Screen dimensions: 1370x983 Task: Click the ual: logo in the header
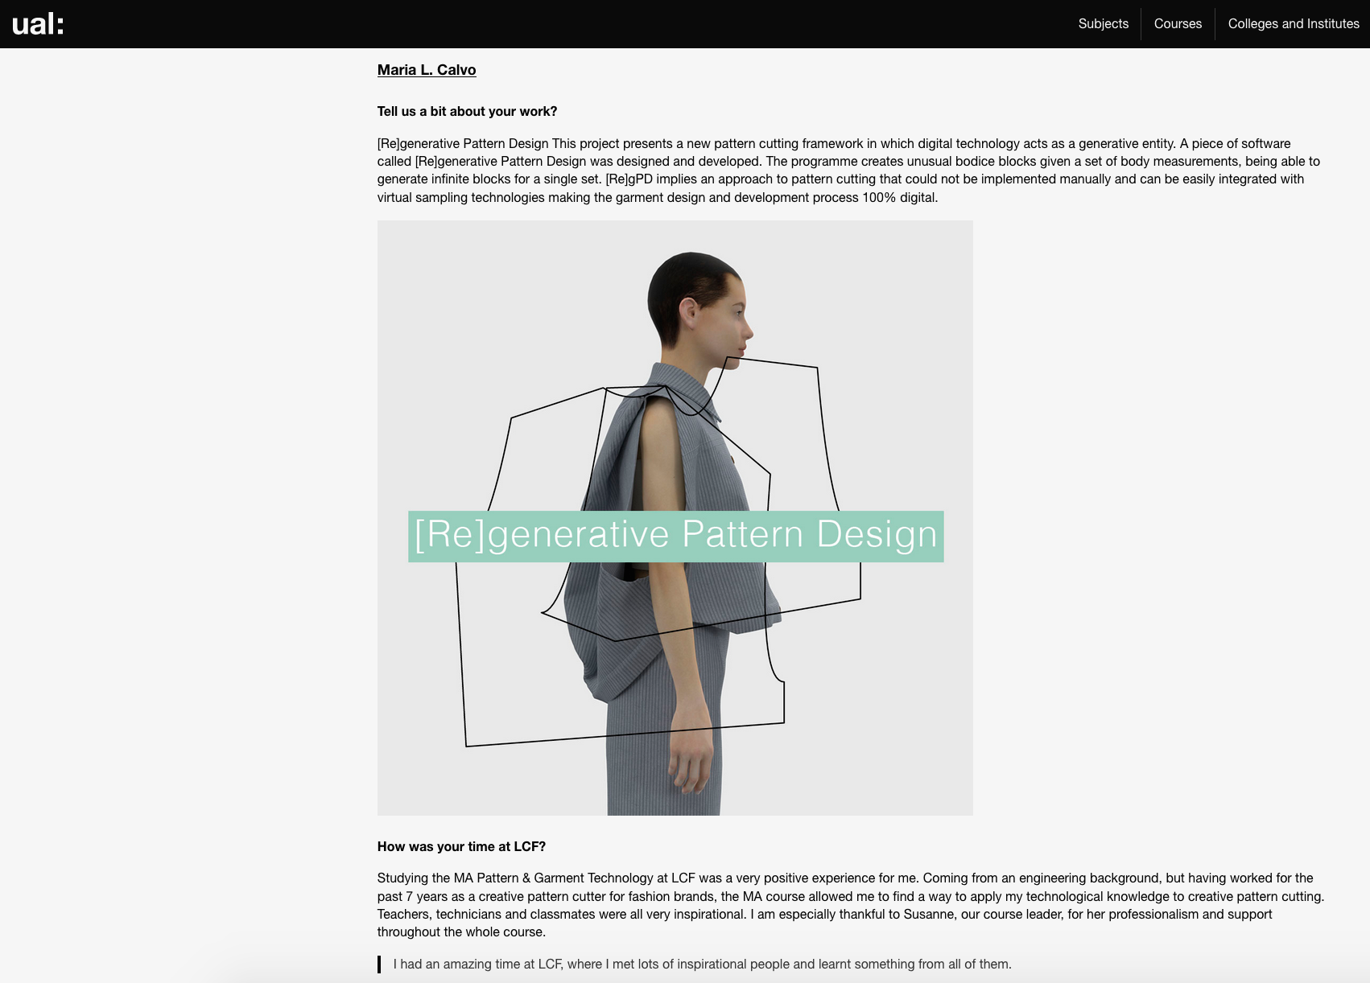pos(38,24)
